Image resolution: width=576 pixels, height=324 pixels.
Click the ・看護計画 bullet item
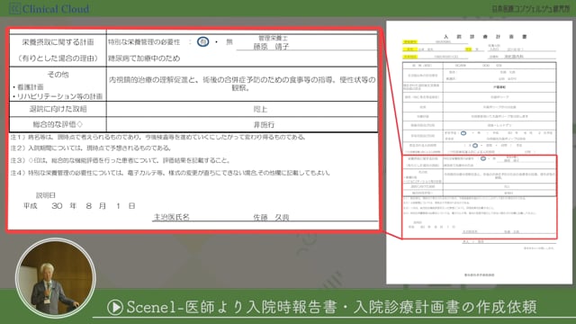click(28, 87)
